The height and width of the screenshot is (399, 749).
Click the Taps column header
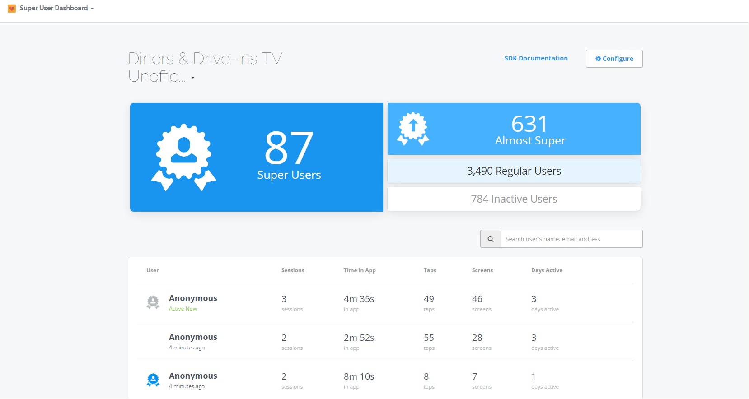(x=430, y=270)
